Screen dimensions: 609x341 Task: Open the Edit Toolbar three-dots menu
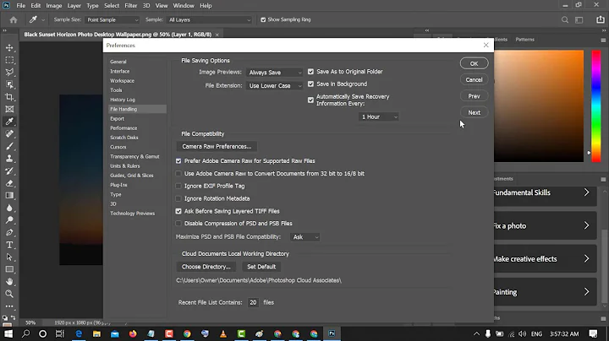[x=9, y=306]
